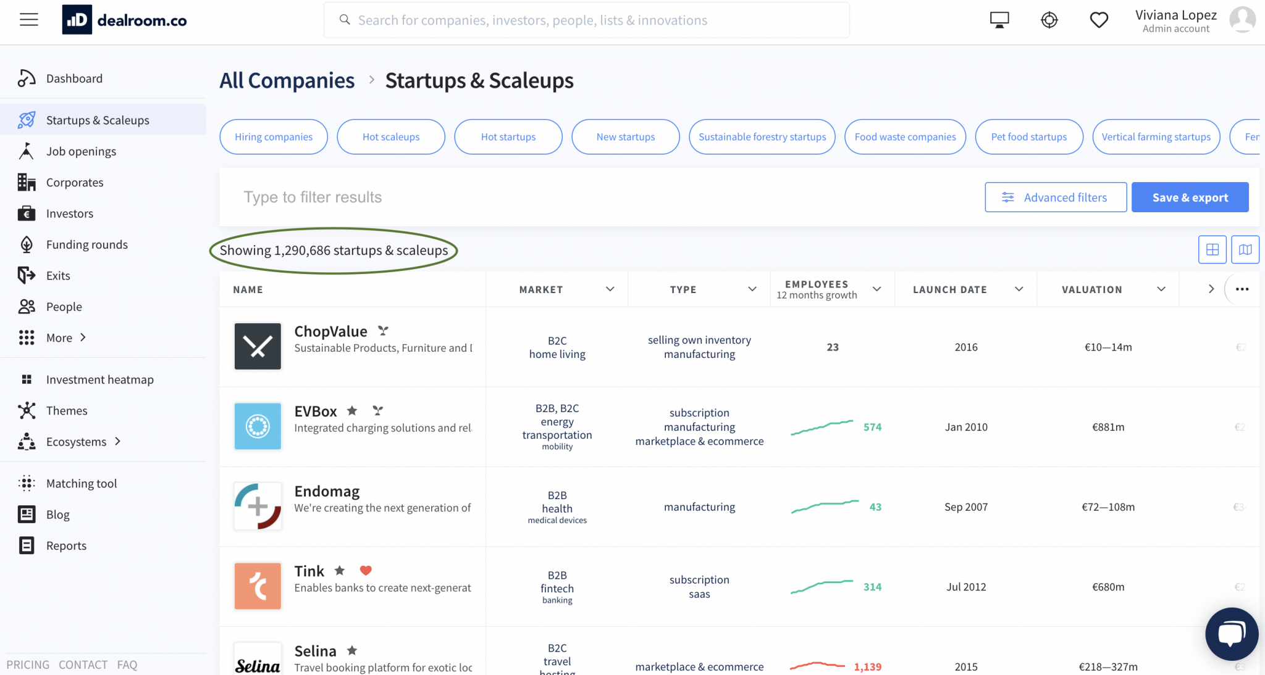Click the heart favorites icon in header
This screenshot has height=675, width=1265.
point(1098,20)
